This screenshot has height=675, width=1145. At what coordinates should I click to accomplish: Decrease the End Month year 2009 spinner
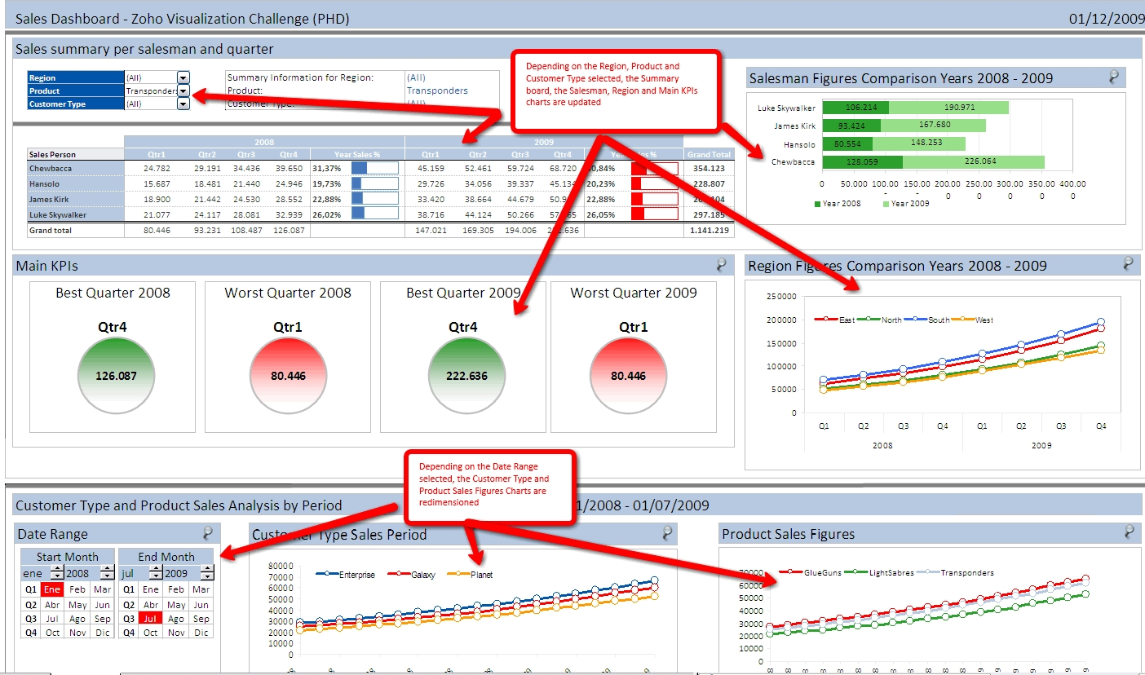206,577
